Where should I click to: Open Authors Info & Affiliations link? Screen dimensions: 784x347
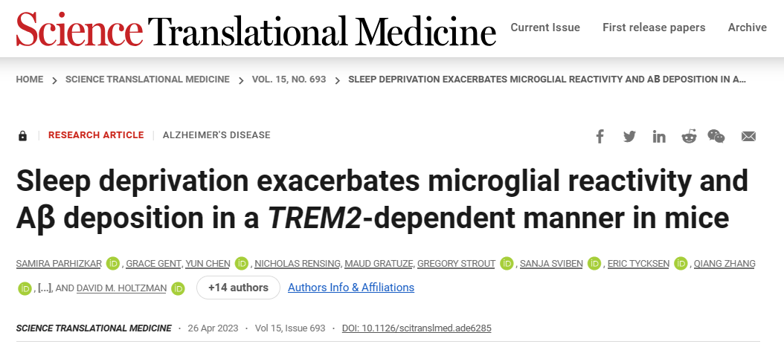pyautogui.click(x=351, y=288)
